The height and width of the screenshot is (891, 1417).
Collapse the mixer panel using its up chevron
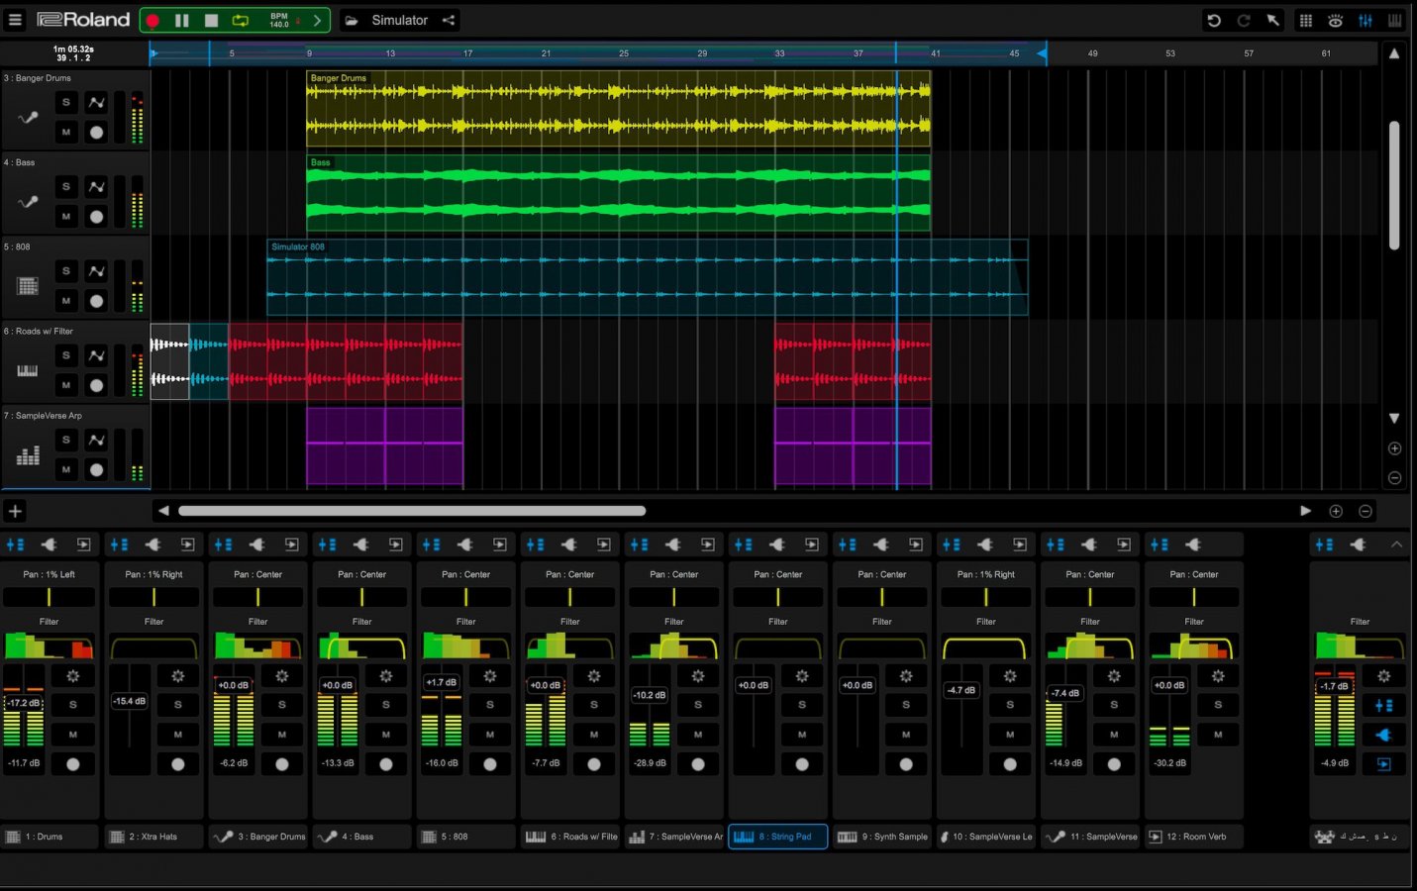(x=1396, y=544)
